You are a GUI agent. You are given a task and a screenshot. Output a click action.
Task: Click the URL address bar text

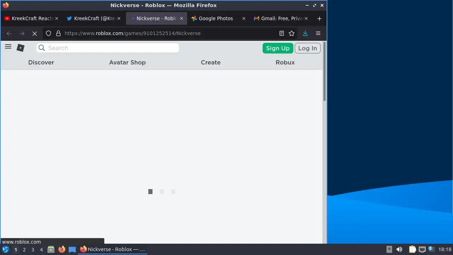click(133, 33)
